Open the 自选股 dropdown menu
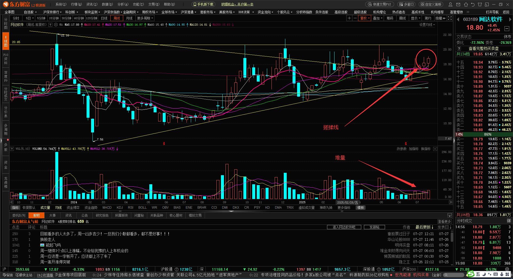 click(x=30, y=12)
